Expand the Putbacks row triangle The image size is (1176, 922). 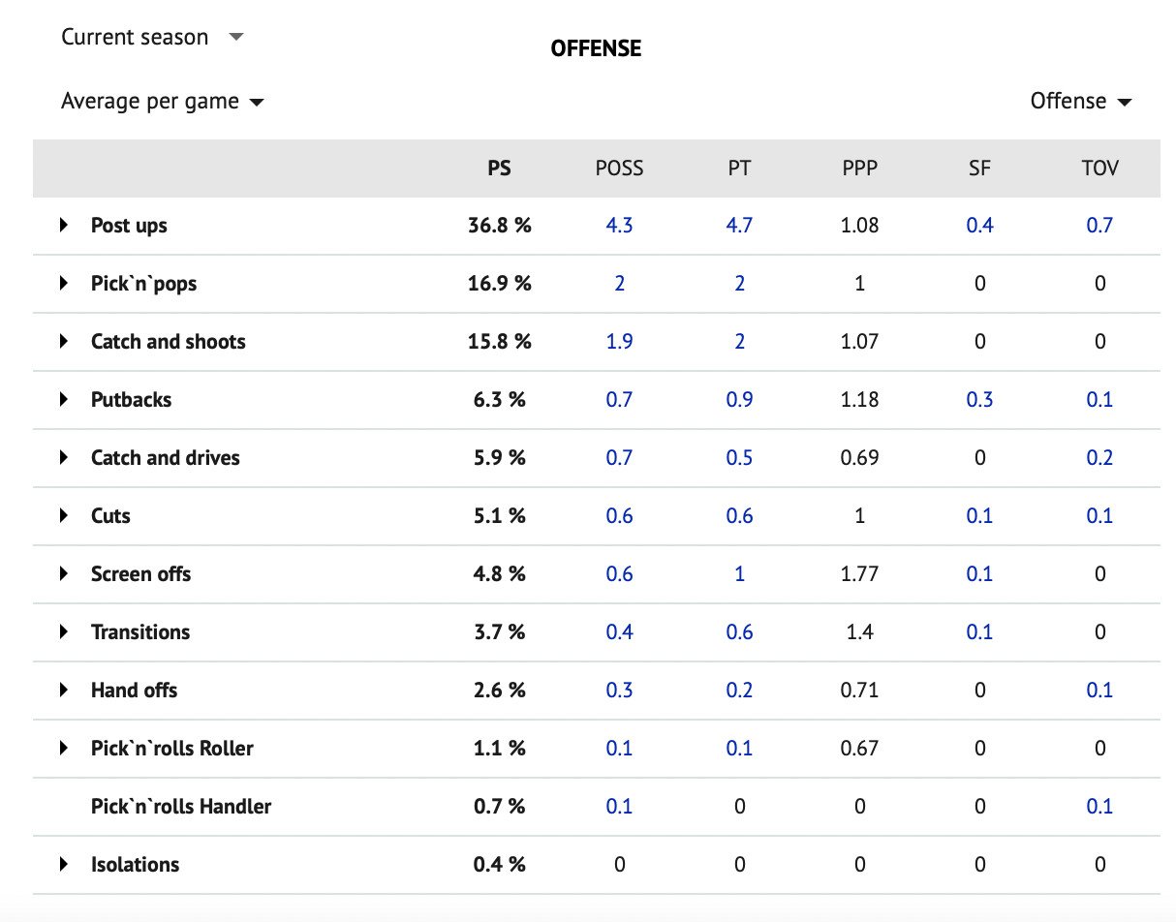point(64,400)
